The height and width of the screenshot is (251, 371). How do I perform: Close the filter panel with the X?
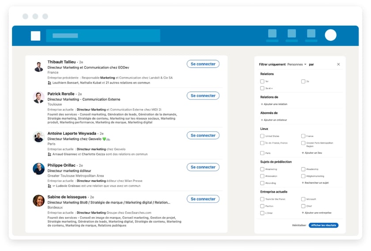point(338,65)
